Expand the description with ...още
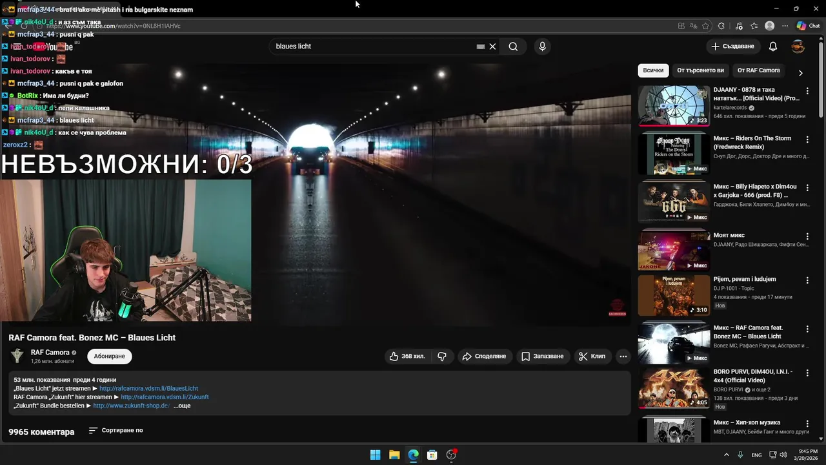The image size is (826, 465). click(x=182, y=406)
